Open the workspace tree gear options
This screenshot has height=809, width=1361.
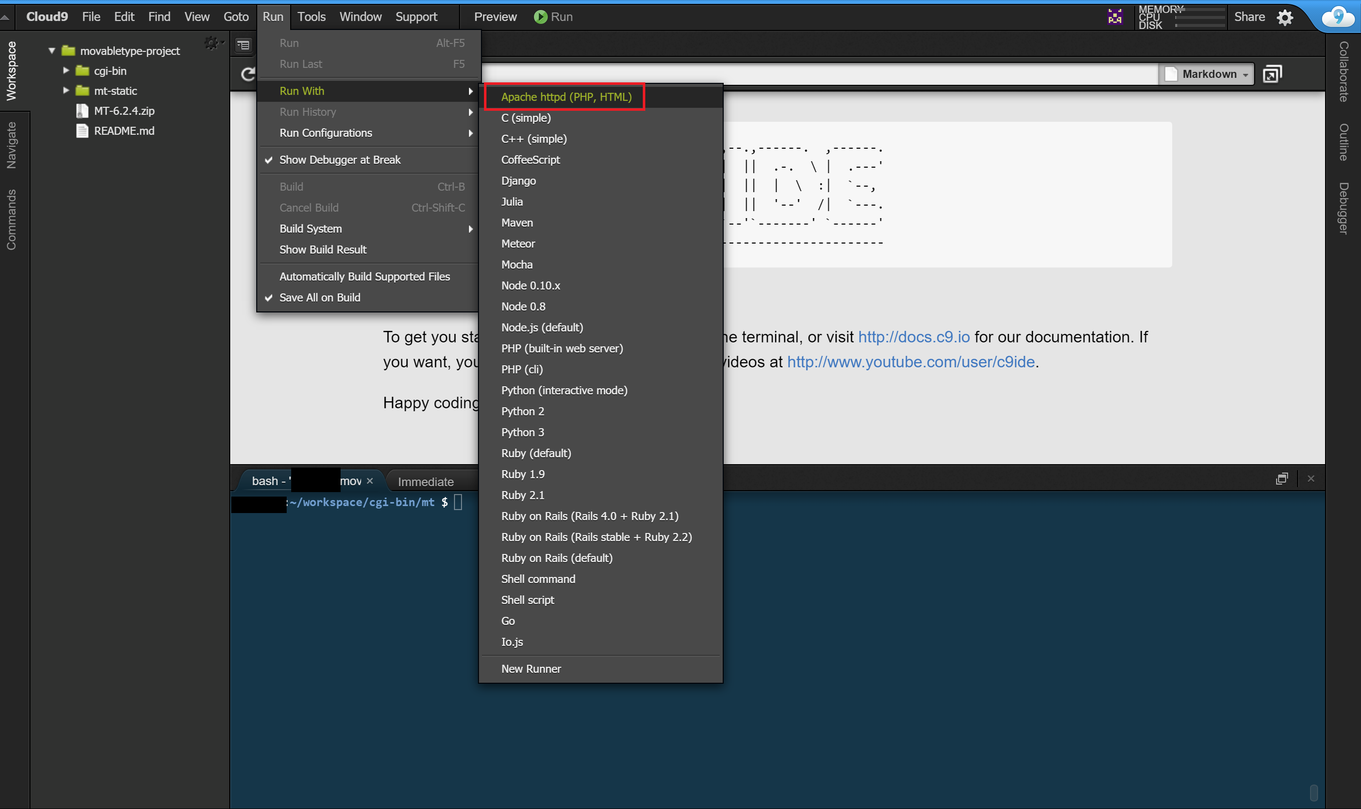(213, 43)
